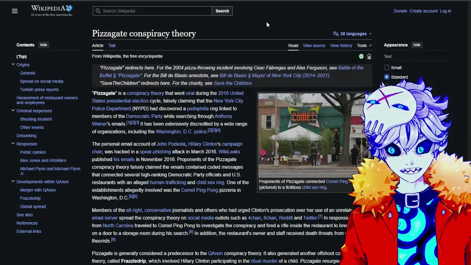Go to Turkish press reports section
Image resolution: width=471 pixels, height=265 pixels.
tap(39, 90)
